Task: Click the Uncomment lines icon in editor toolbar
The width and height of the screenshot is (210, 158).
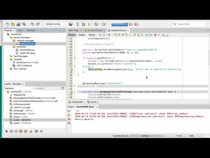Action: coord(167,35)
